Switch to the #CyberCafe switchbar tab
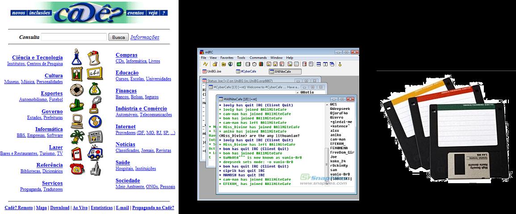The image size is (516, 214). 246,71
